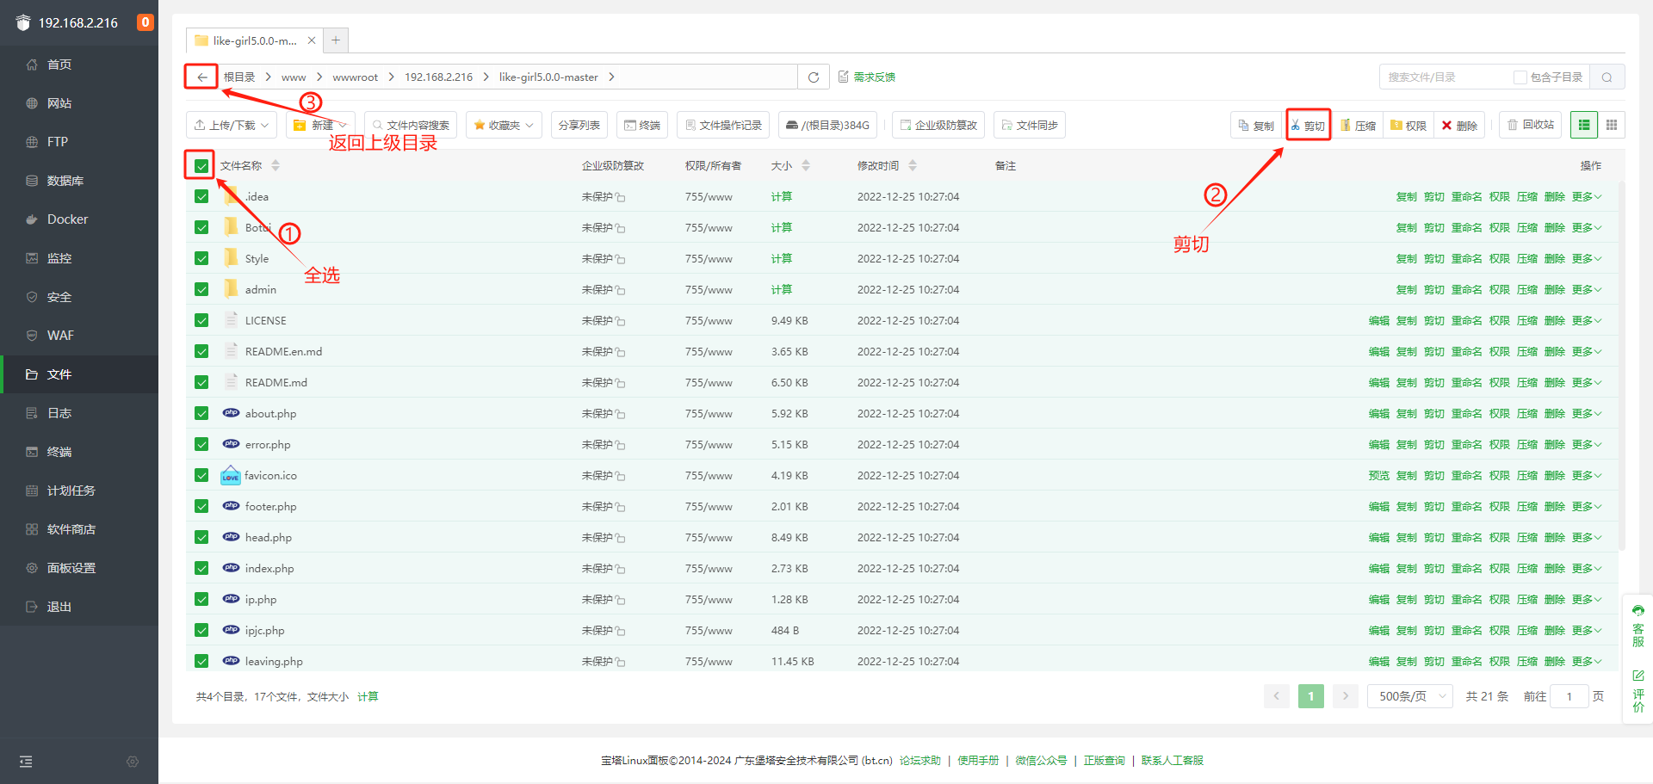Uncheck the .idea folder checkbox
The height and width of the screenshot is (784, 1653).
(x=201, y=196)
